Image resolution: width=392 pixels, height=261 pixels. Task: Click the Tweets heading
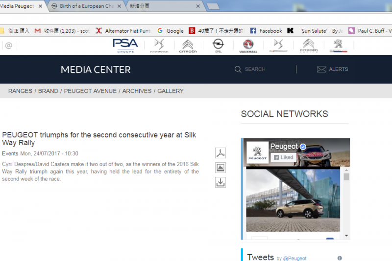pyautogui.click(x=261, y=257)
